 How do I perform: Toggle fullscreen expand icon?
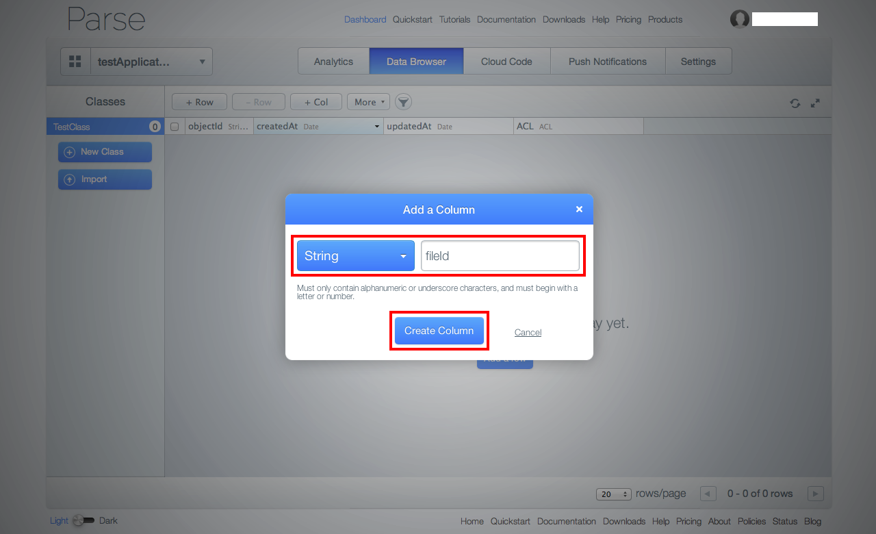(815, 103)
